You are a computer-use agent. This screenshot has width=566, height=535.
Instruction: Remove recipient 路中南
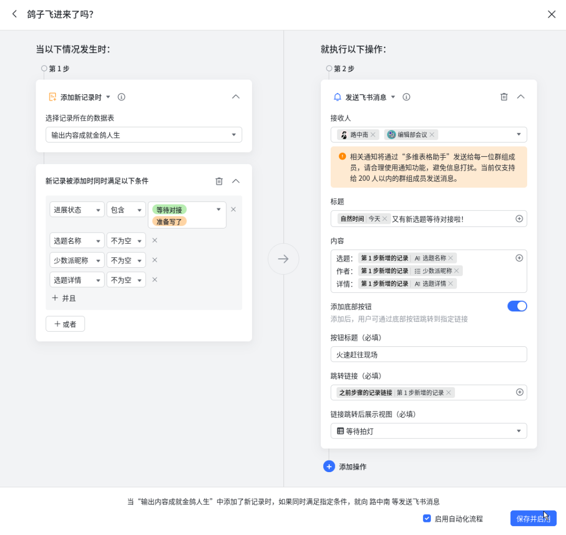point(373,135)
